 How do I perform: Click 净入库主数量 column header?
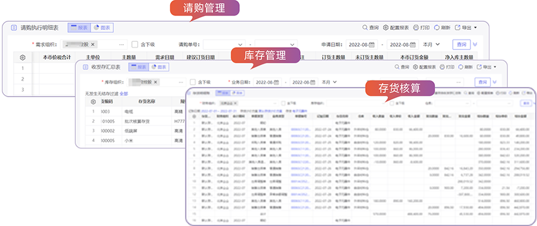point(459,57)
